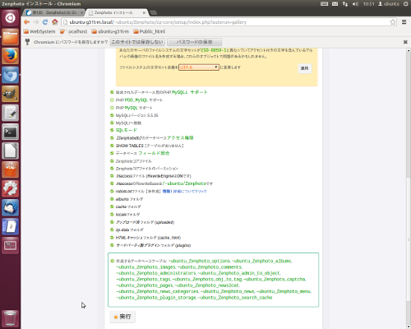Click the SQLモード link
The image size is (411, 329).
(x=126, y=130)
